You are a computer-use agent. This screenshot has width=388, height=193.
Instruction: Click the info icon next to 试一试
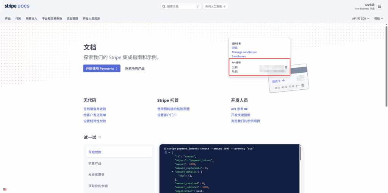[x=100, y=137]
